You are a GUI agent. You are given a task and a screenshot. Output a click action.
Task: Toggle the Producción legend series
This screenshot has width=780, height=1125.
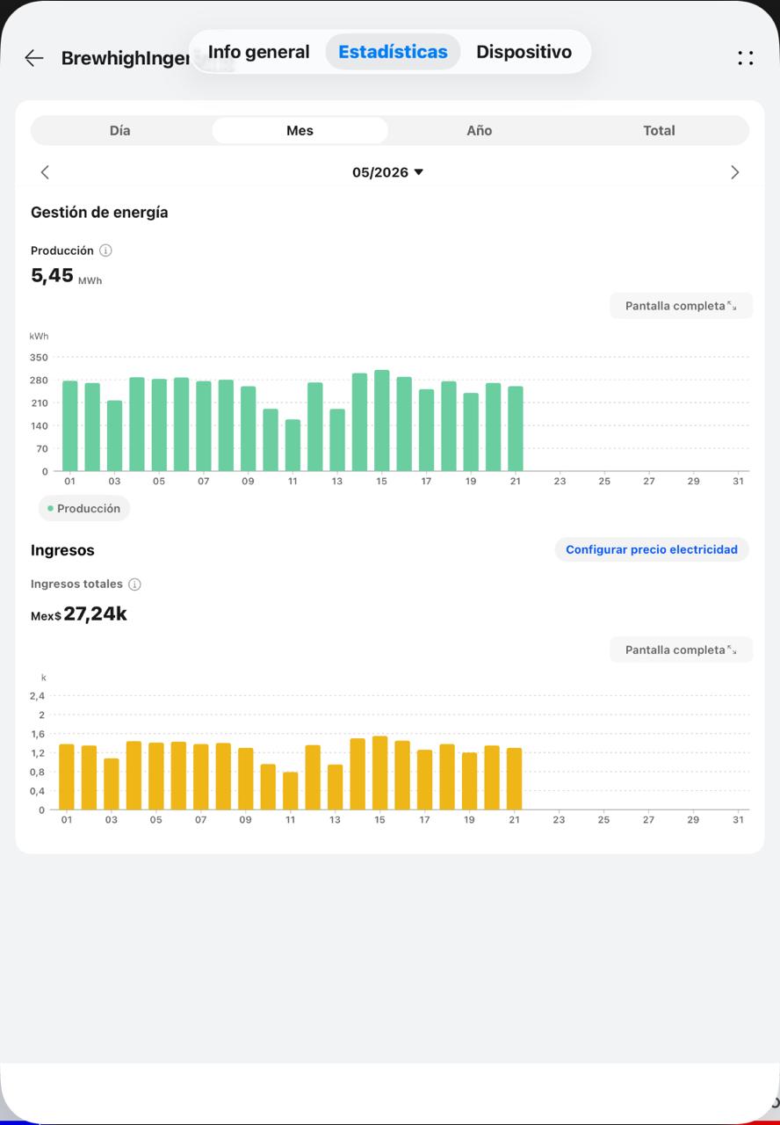(x=84, y=508)
